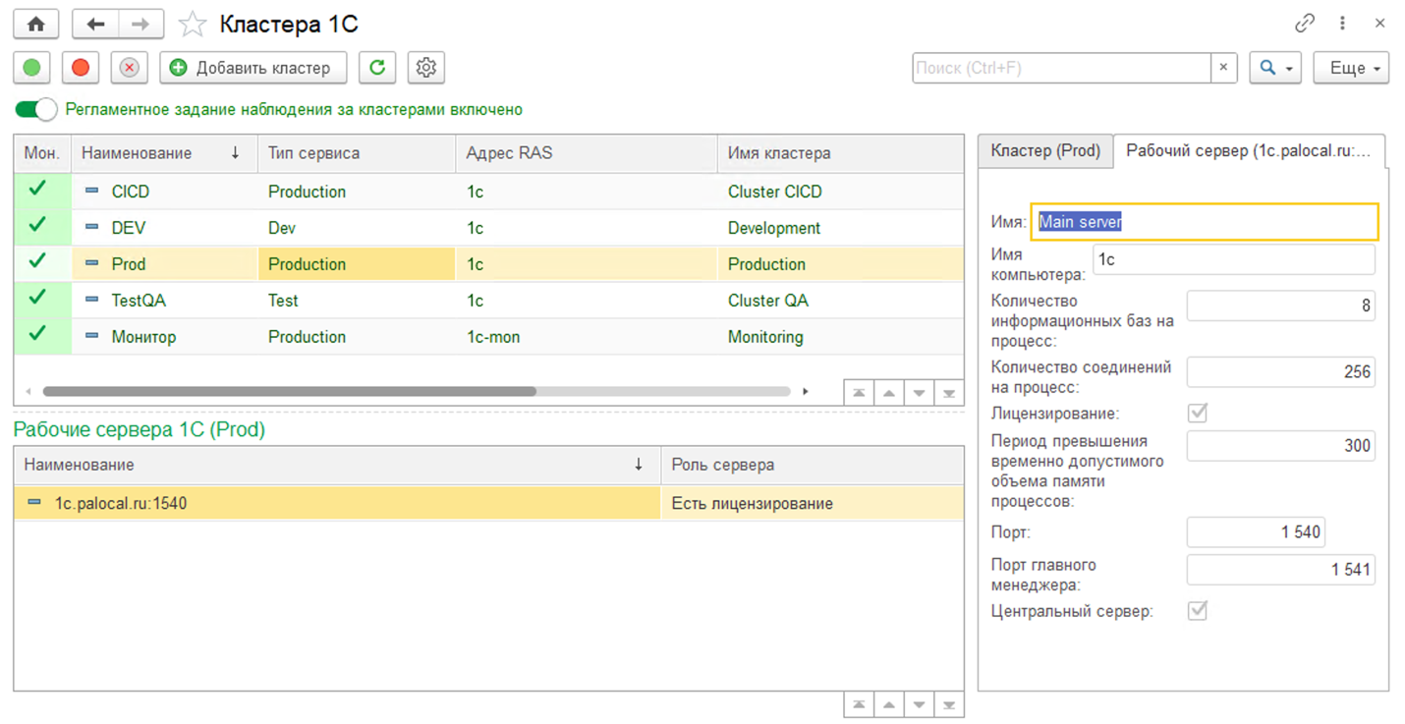1405x724 pixels.
Task: Open the Еще dropdown menu
Action: (x=1351, y=68)
